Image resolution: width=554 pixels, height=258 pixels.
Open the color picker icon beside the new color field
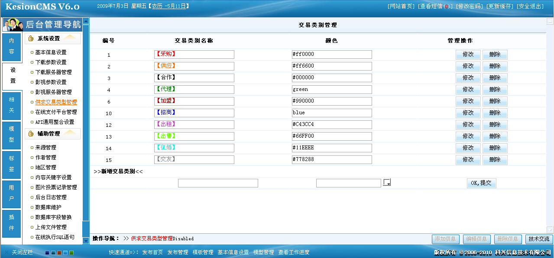(387, 182)
